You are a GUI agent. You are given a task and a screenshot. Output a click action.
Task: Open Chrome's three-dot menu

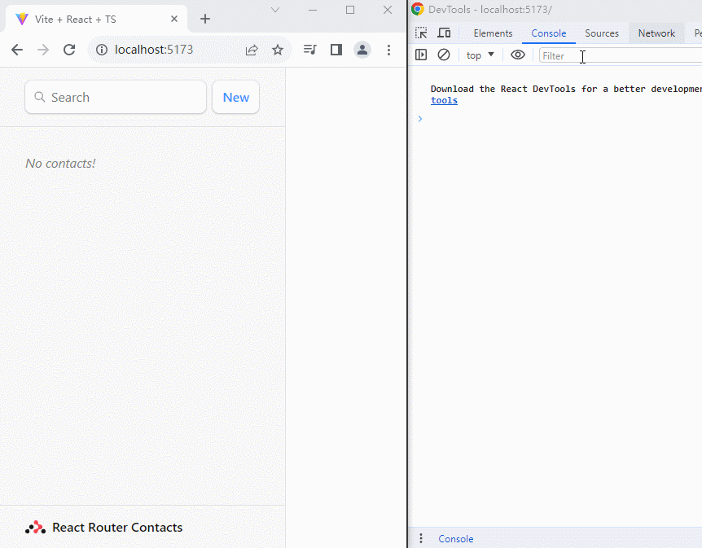click(x=388, y=50)
